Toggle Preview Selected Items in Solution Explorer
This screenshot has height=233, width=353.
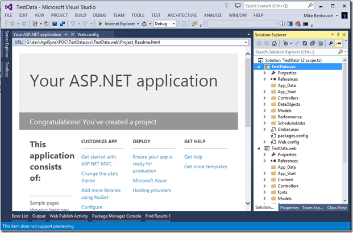[x=339, y=43]
